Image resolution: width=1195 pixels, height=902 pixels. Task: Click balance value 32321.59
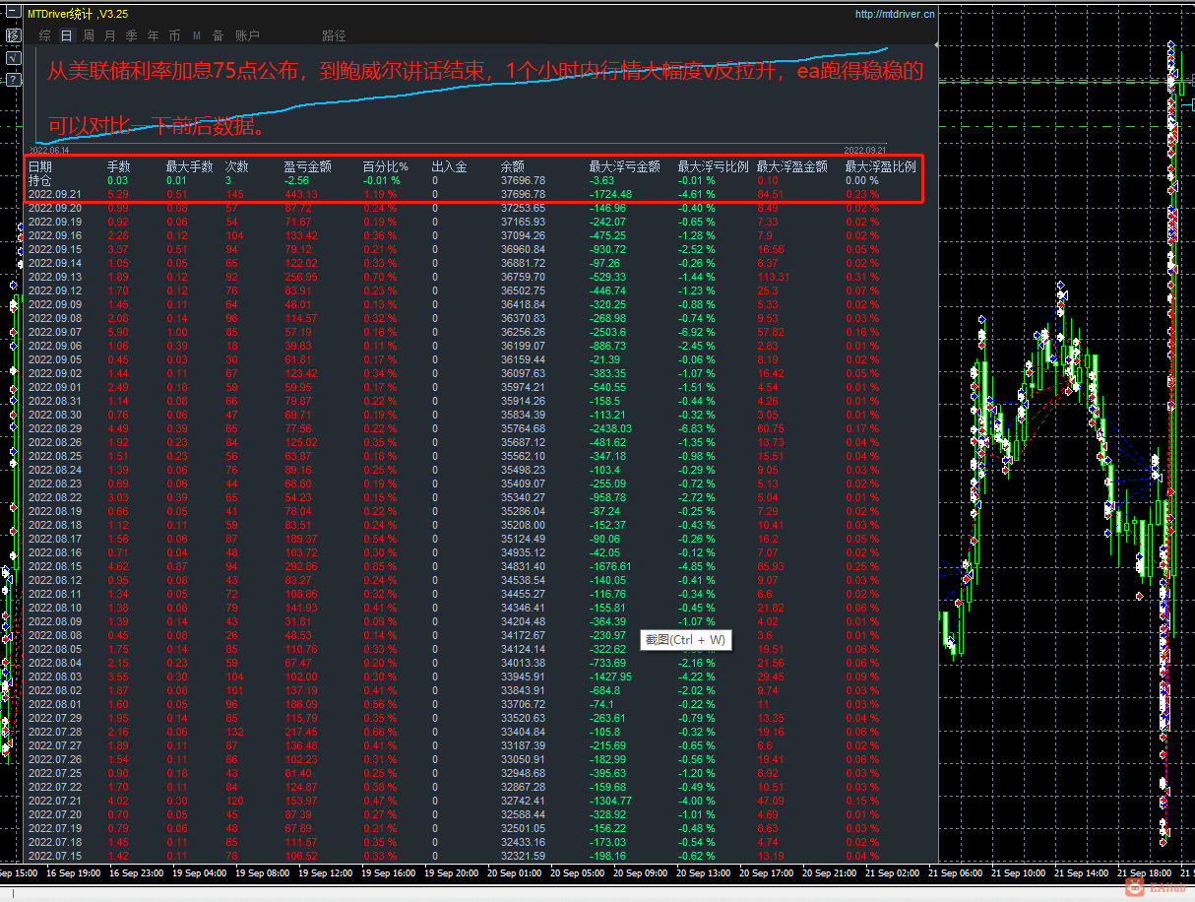click(523, 857)
